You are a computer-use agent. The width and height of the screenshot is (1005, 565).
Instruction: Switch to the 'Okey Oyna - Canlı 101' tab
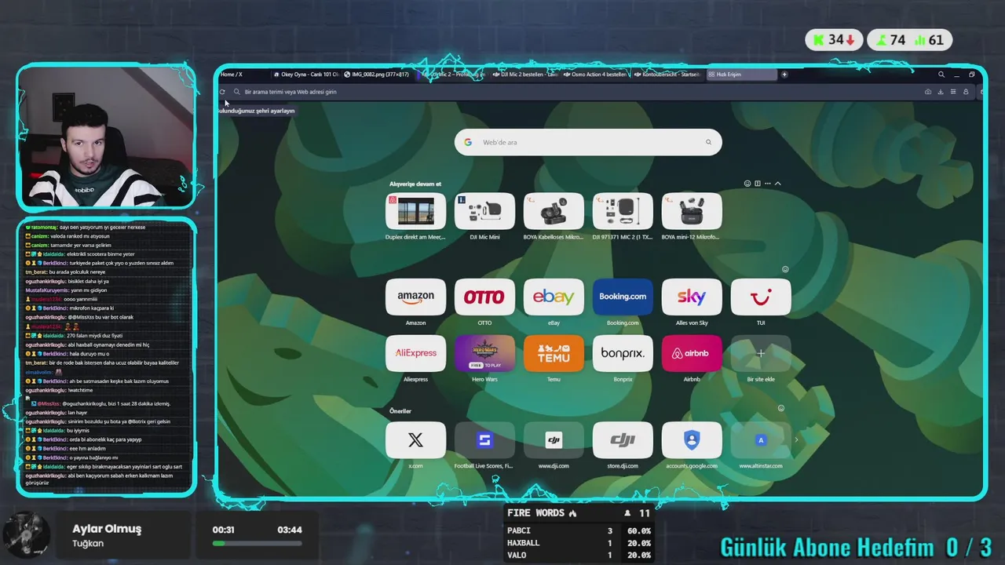click(x=306, y=75)
